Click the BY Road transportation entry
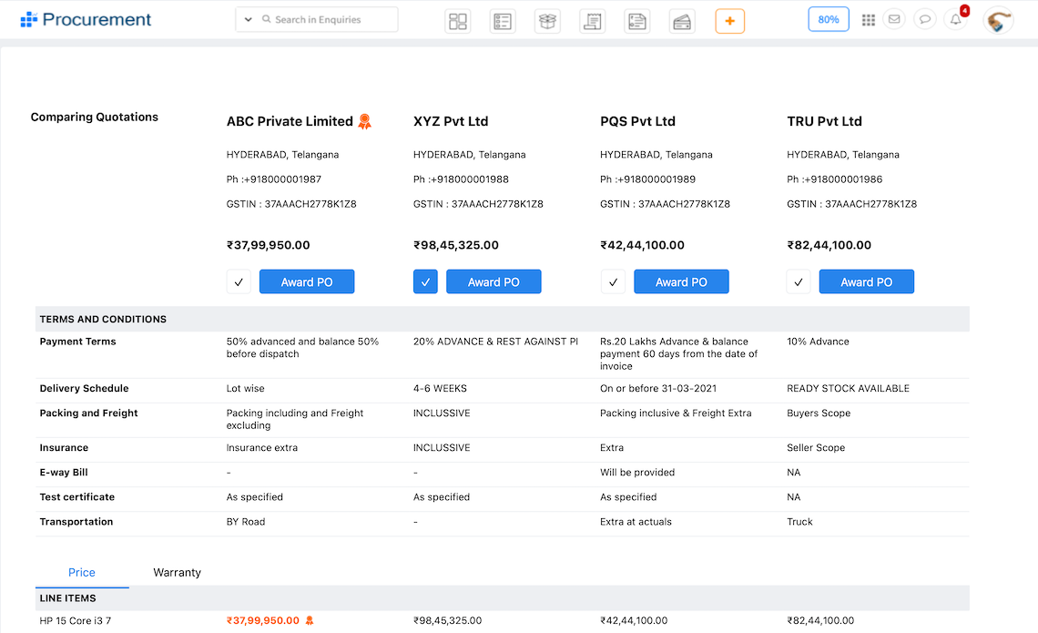Image resolution: width=1038 pixels, height=633 pixels. (x=246, y=522)
